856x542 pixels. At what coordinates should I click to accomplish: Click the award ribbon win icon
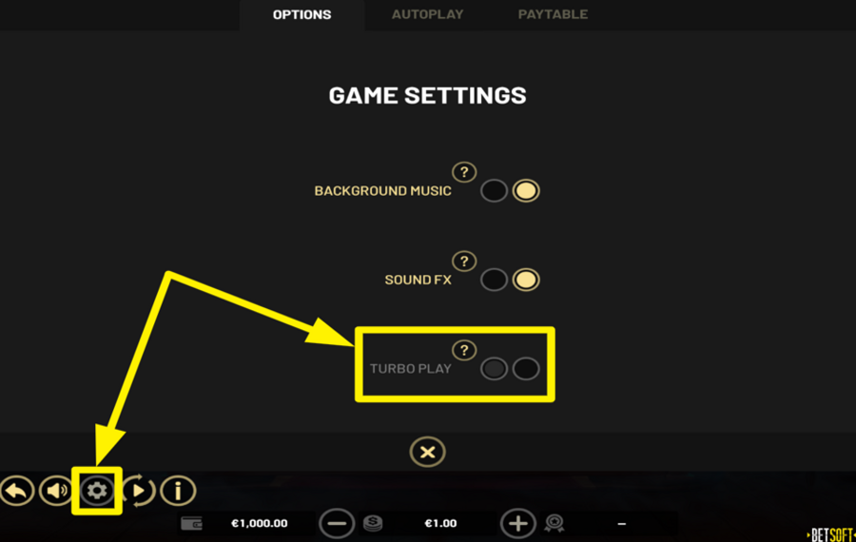554,523
